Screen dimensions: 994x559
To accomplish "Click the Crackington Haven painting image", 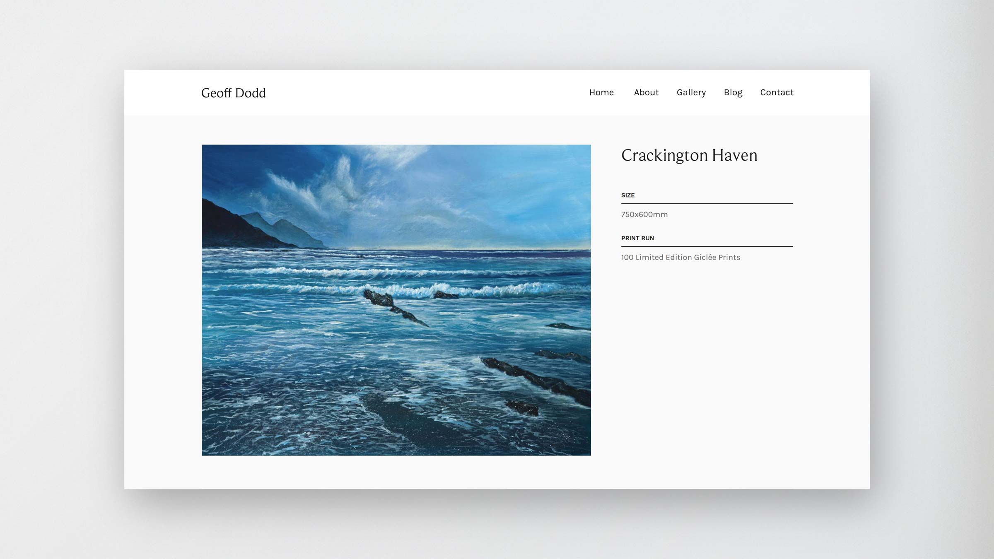I will pos(396,300).
